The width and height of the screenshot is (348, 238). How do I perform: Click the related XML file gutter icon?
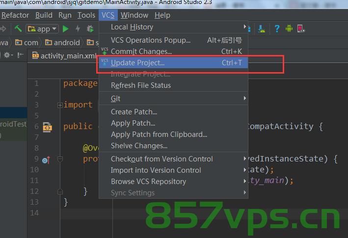tap(47, 127)
